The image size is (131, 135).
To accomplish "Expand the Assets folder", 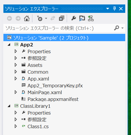I will tap(16, 65).
